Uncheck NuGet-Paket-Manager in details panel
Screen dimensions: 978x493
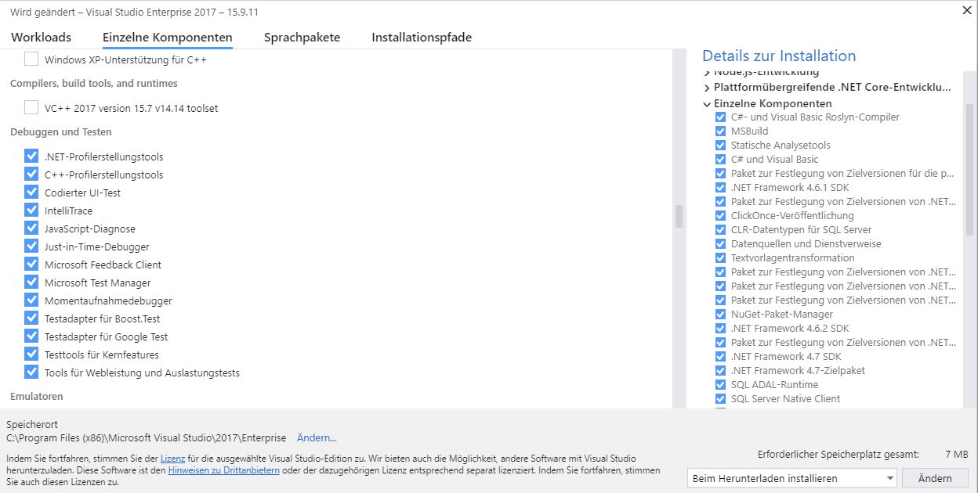click(720, 315)
